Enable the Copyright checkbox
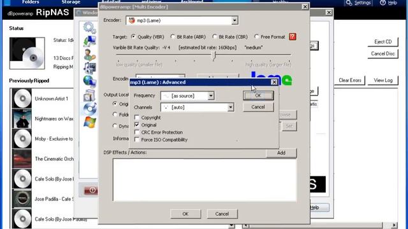 136,117
